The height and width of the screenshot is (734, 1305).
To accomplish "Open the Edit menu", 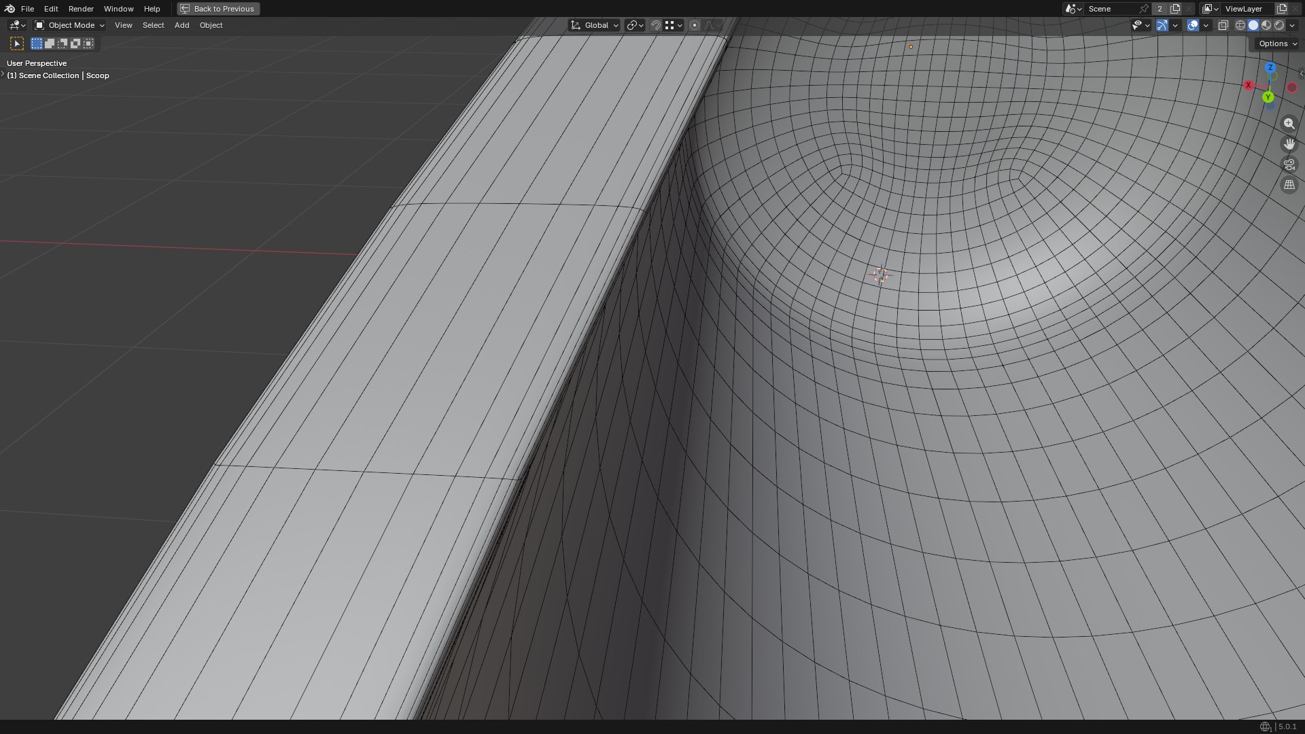I will pyautogui.click(x=51, y=9).
